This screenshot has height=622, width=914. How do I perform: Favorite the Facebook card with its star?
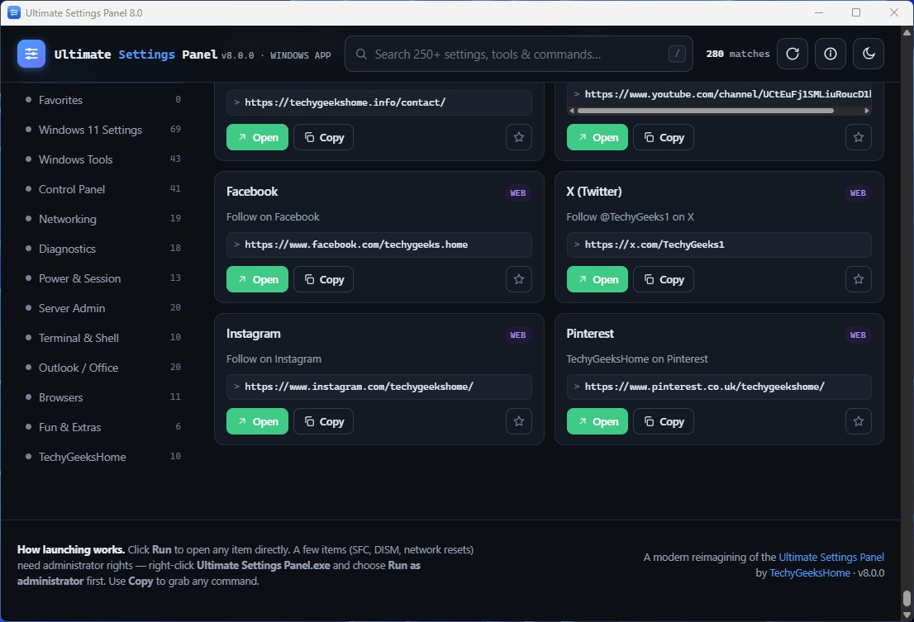click(519, 279)
